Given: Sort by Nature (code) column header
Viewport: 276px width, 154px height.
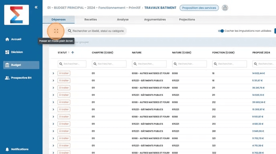Looking at the screenshot, I should 182,52.
